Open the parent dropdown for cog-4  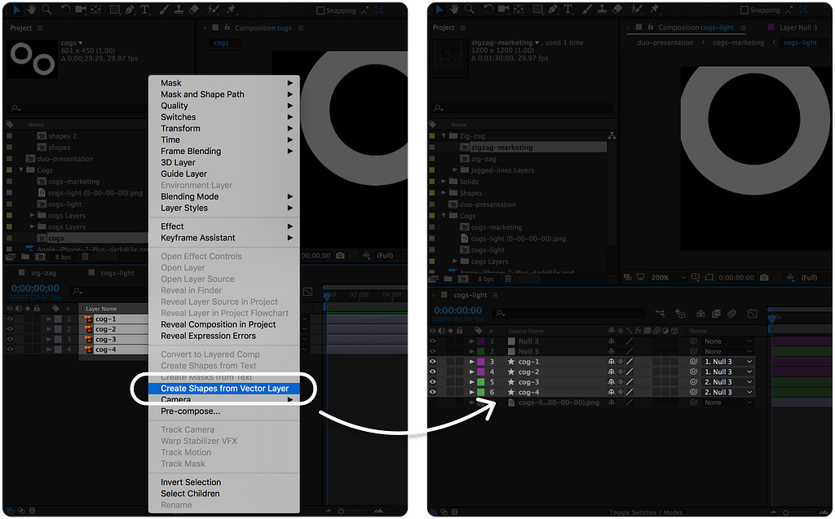tap(728, 392)
